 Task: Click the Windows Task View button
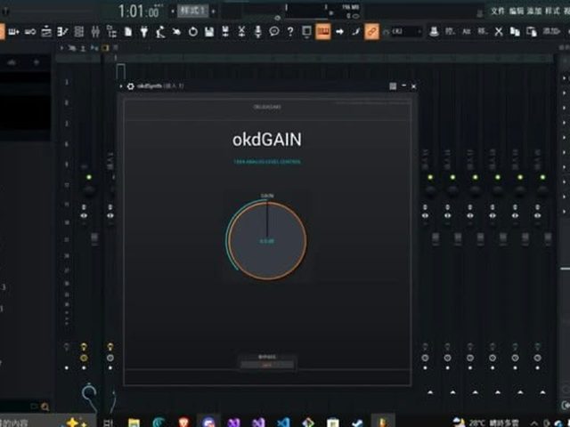click(109, 423)
